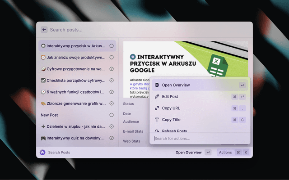
Task: Toggle published checkmark on Cyfrowe przygotowanie post
Action: coord(112,69)
